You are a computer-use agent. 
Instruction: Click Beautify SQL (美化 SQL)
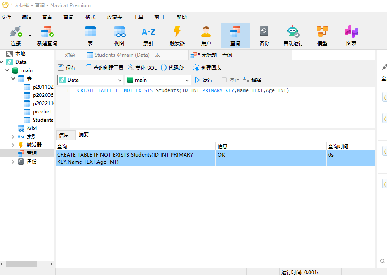142,68
